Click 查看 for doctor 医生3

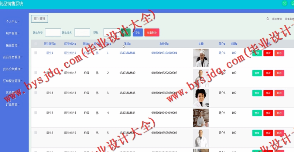coord(257,93)
